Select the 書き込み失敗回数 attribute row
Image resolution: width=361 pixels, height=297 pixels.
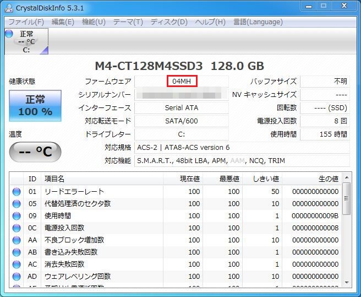coord(176,252)
